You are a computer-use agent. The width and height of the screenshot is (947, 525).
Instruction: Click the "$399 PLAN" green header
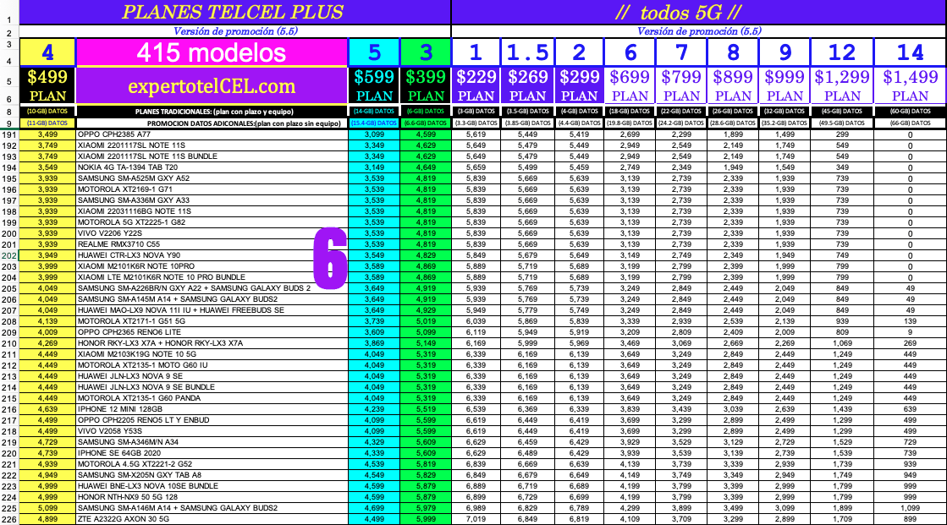[426, 85]
